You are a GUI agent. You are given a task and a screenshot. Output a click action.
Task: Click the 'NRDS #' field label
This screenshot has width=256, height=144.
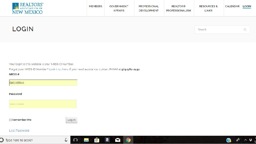click(x=14, y=74)
